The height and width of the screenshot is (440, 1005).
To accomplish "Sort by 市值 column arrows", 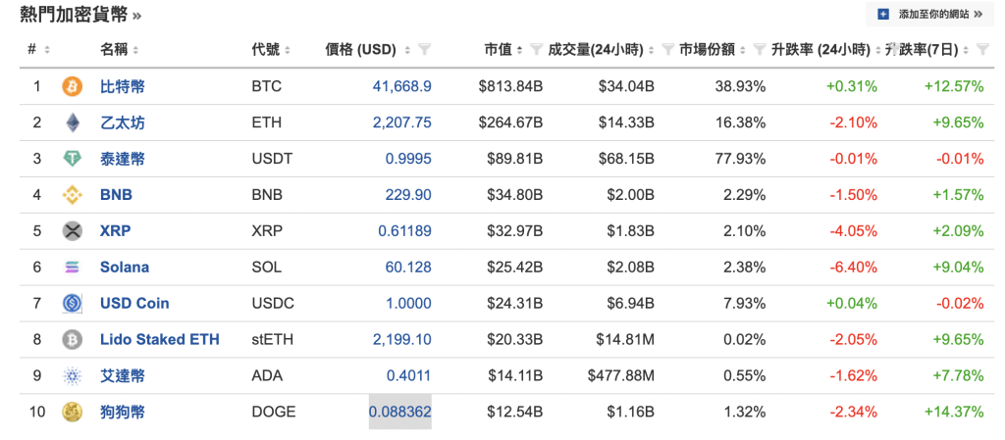I will [x=520, y=50].
